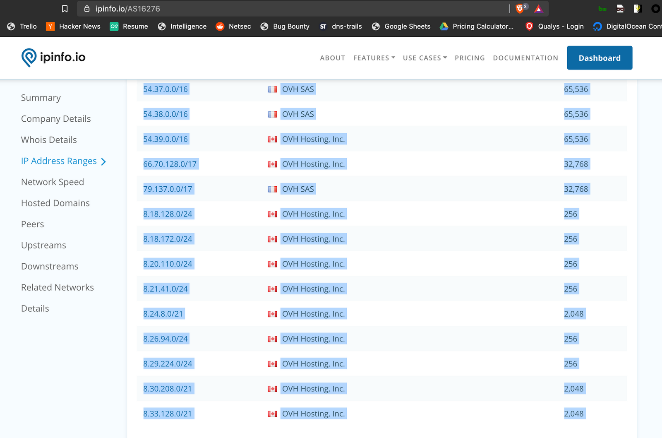Click Canadian flag beside 8.24.8.0/21
Viewport: 662px width, 438px height.
tap(273, 314)
